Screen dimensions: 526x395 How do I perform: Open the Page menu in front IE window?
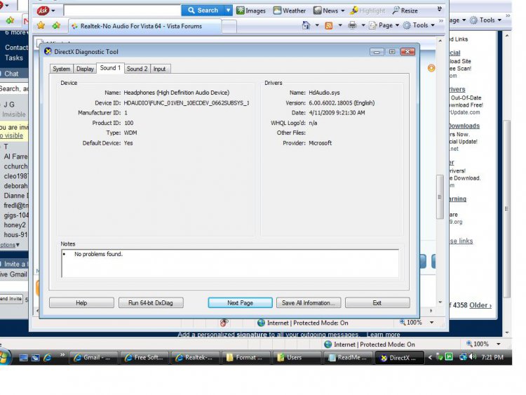tap(384, 25)
